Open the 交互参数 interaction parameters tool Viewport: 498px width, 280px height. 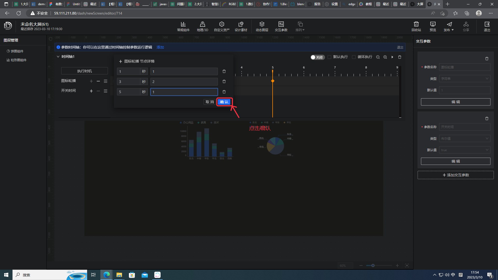(x=281, y=27)
